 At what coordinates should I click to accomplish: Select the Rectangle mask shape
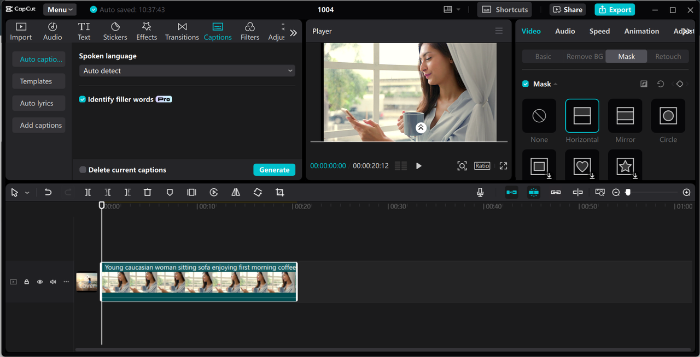539,165
